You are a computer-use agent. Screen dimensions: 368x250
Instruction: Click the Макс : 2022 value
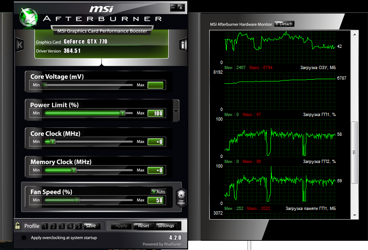(259, 209)
